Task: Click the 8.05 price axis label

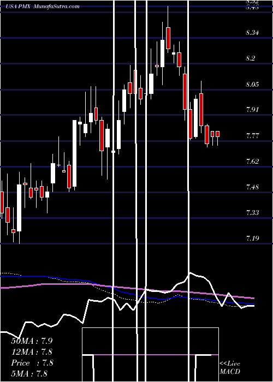Action: 253,85
